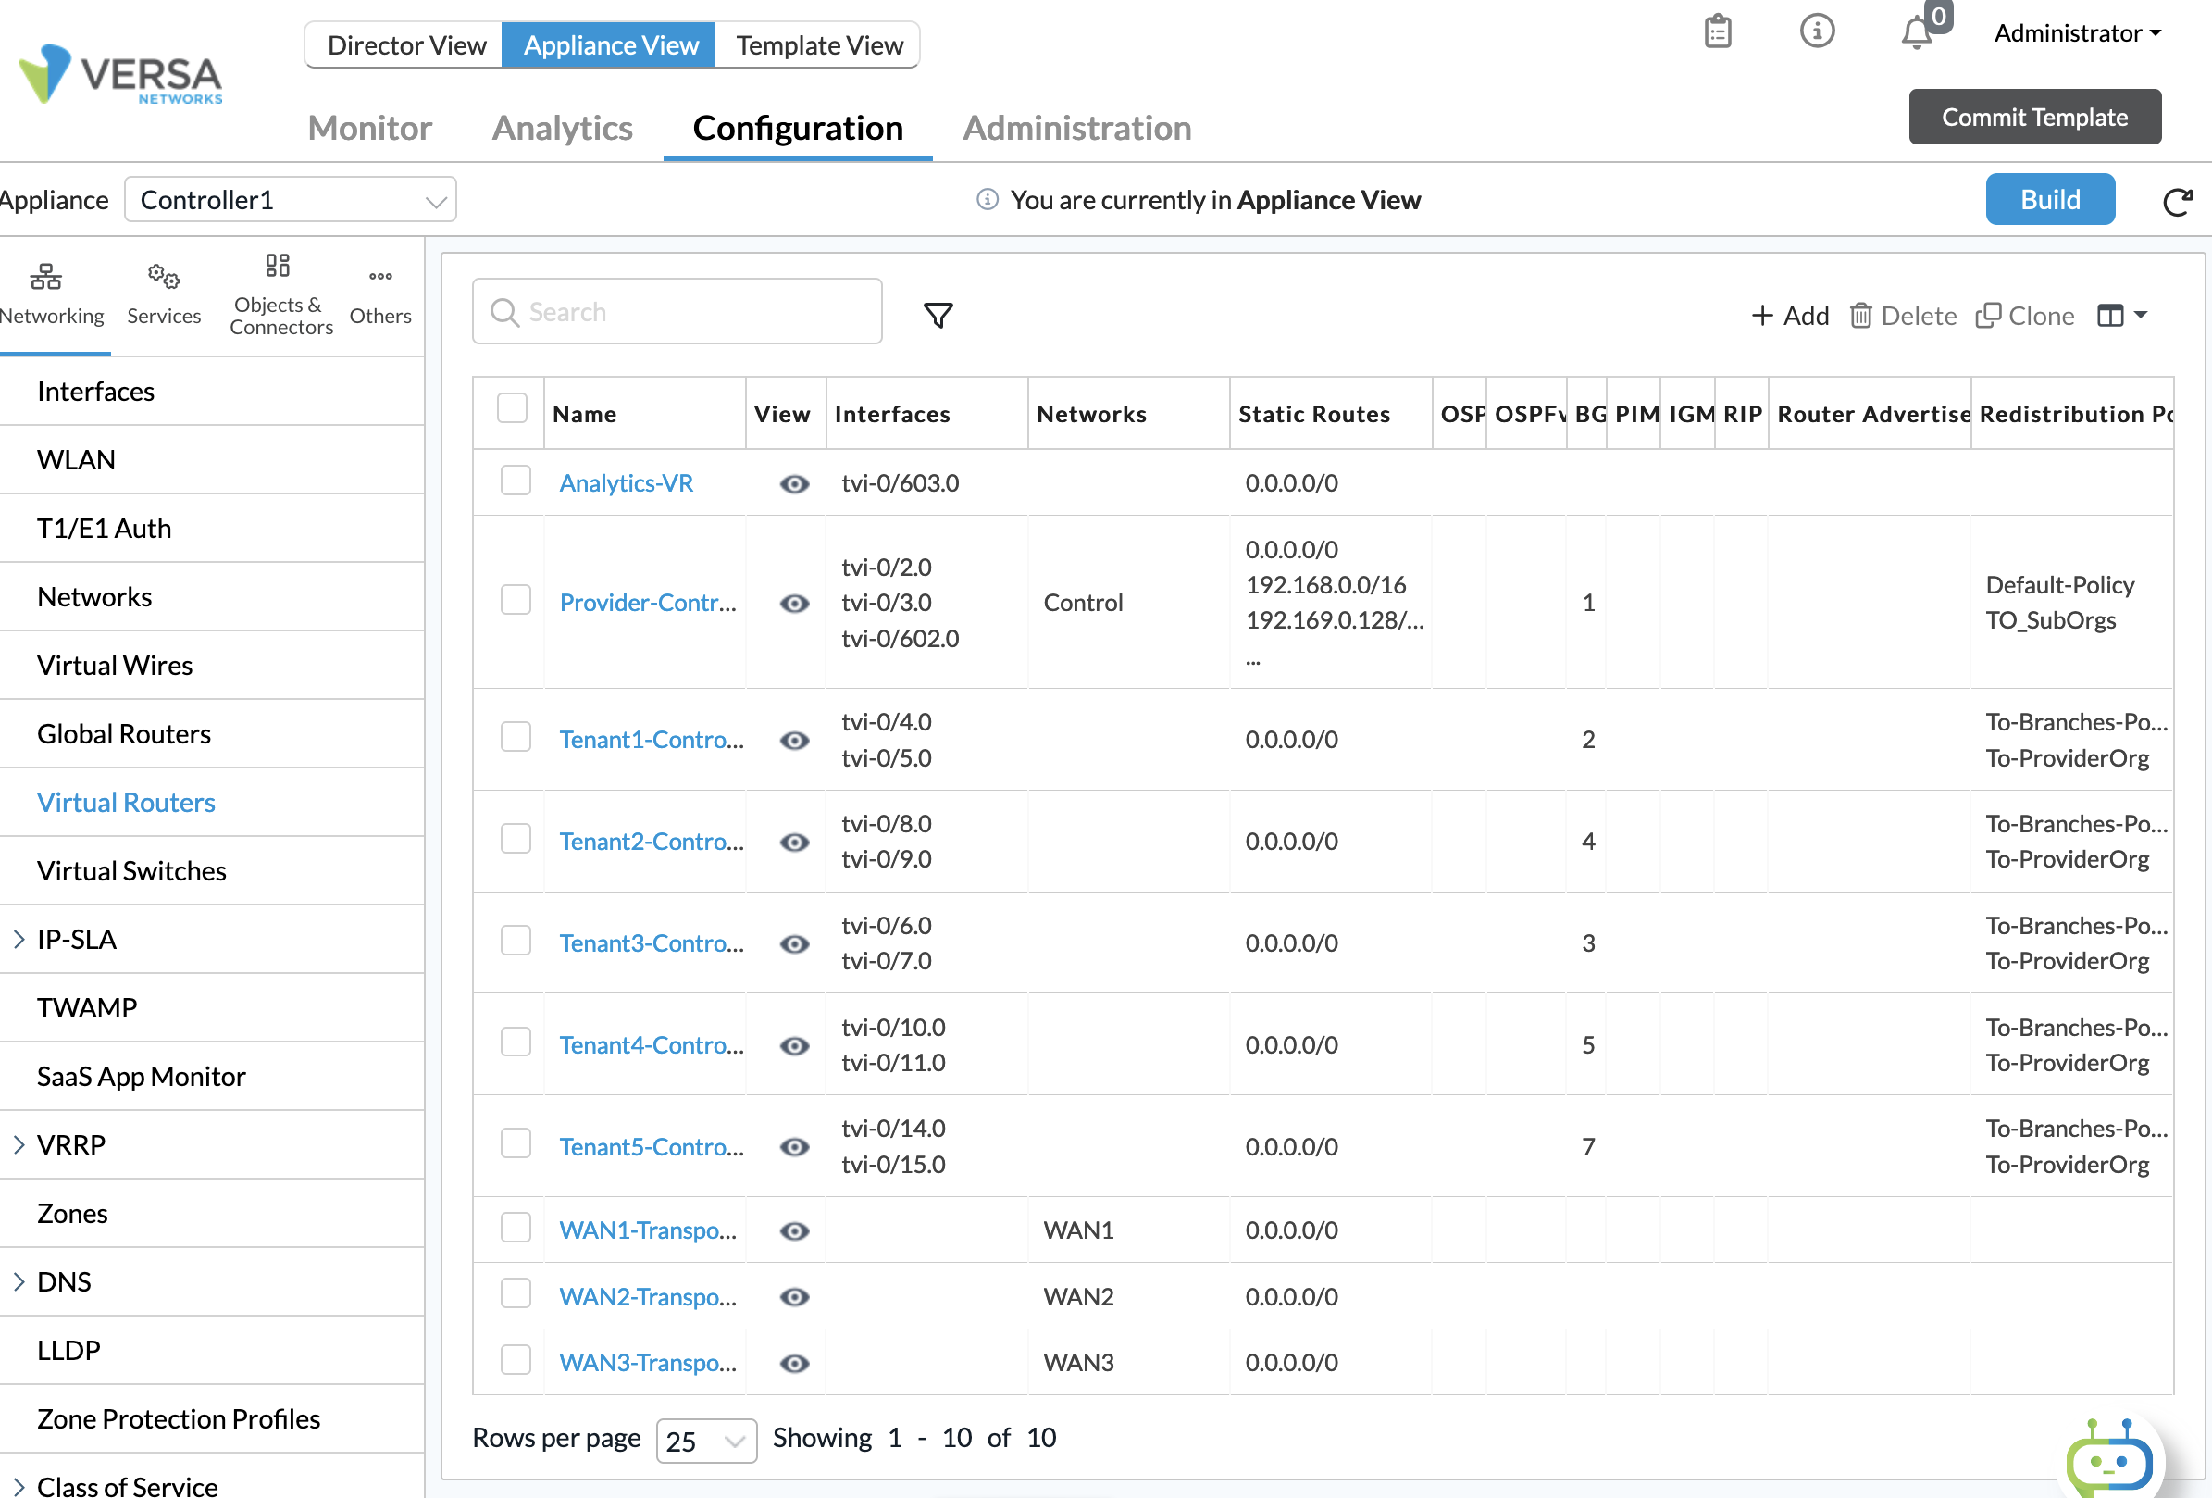Switch to Template View
Screen dimensions: 2212x1498
pyautogui.click(x=818, y=44)
